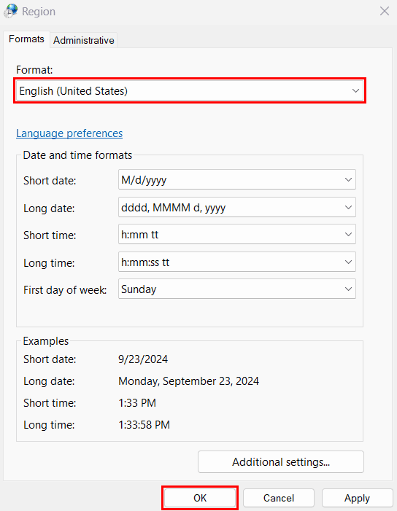Screen dimensions: 397x511
Task: Click the Short date chevron arrow
Action: tap(348, 179)
